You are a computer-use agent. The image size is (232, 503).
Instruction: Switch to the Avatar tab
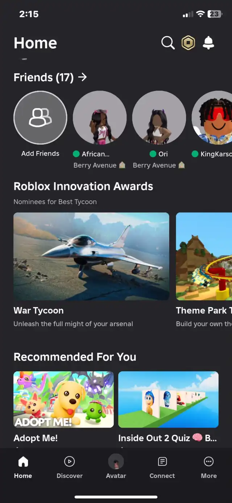116,467
